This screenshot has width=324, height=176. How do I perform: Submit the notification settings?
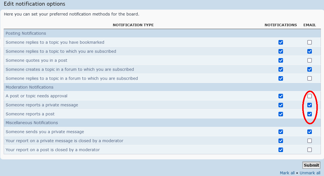(x=311, y=165)
